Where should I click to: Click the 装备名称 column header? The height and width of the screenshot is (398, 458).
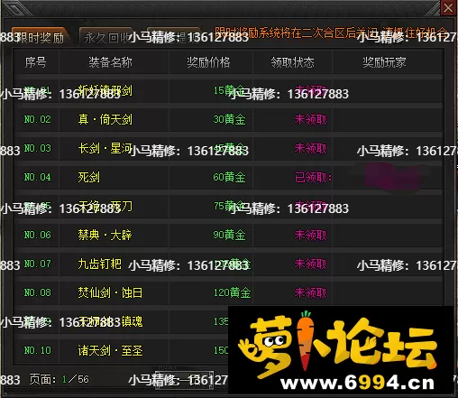pyautogui.click(x=110, y=62)
